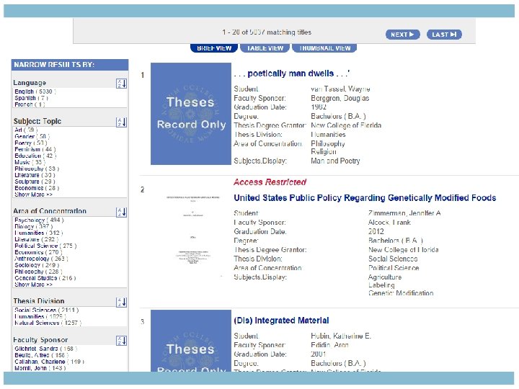Select sponsor 'Berggren, Douglas'
The height and width of the screenshot is (389, 519).
(340, 98)
